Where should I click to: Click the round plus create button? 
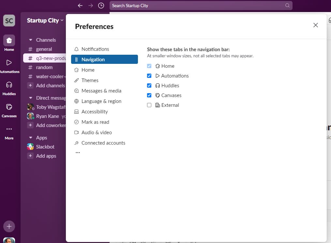pos(9,226)
